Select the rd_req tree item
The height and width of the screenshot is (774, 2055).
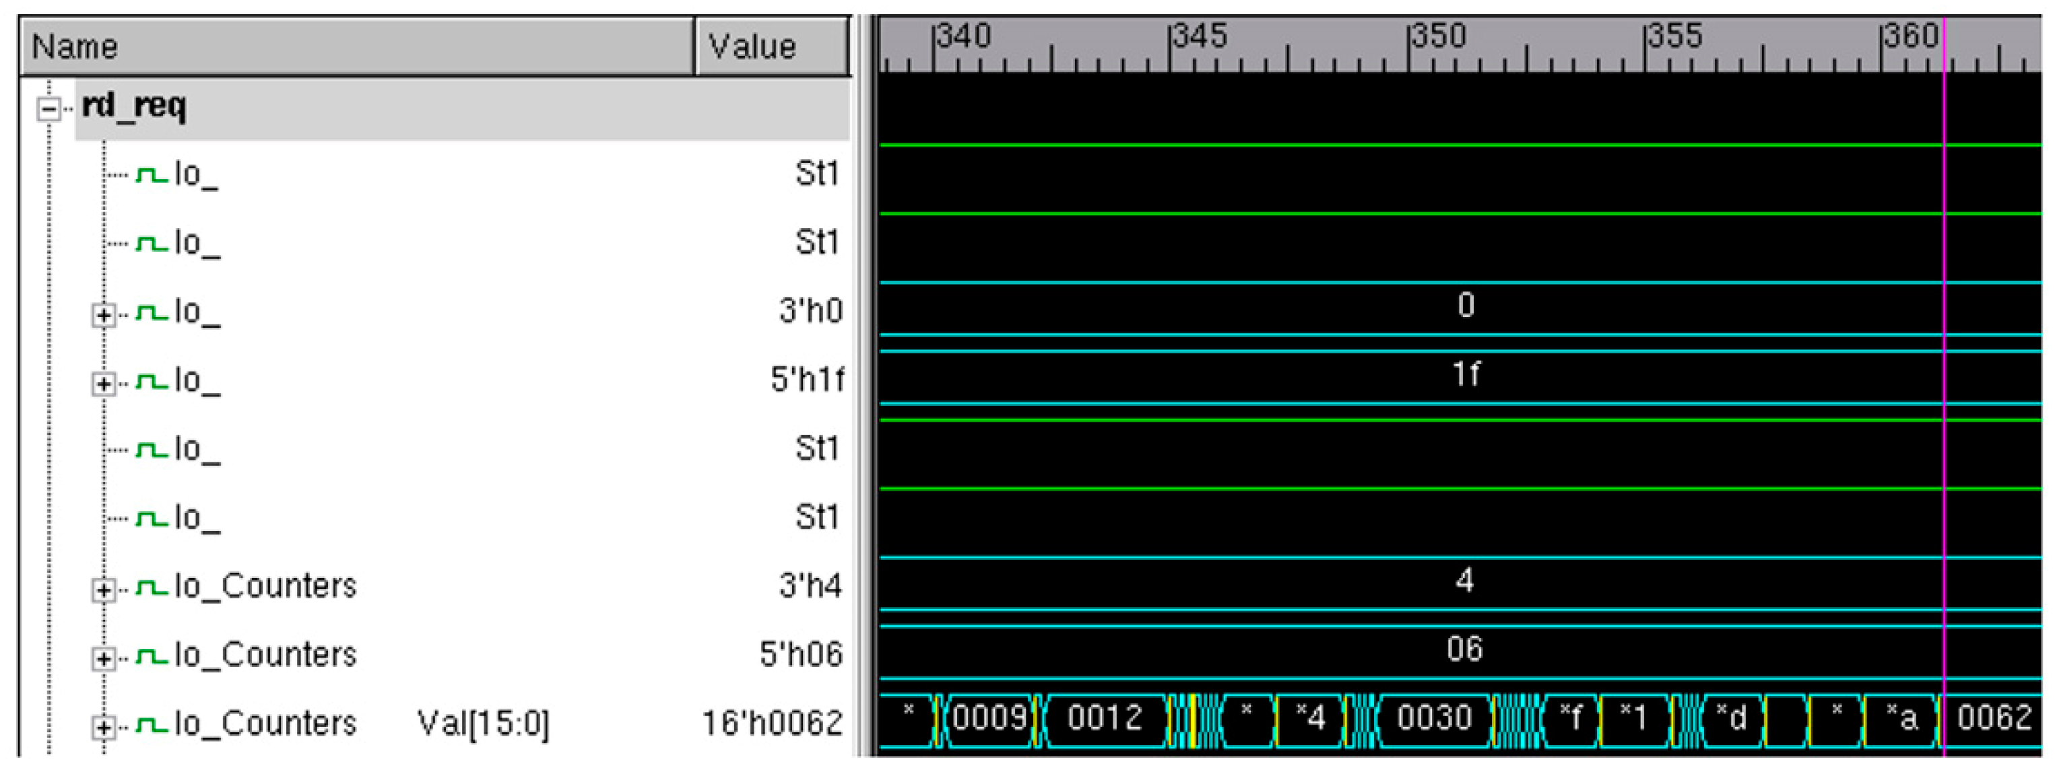click(134, 106)
